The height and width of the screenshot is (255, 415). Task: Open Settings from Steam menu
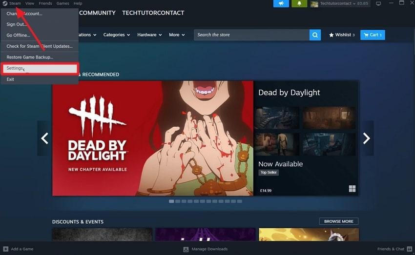[40, 68]
